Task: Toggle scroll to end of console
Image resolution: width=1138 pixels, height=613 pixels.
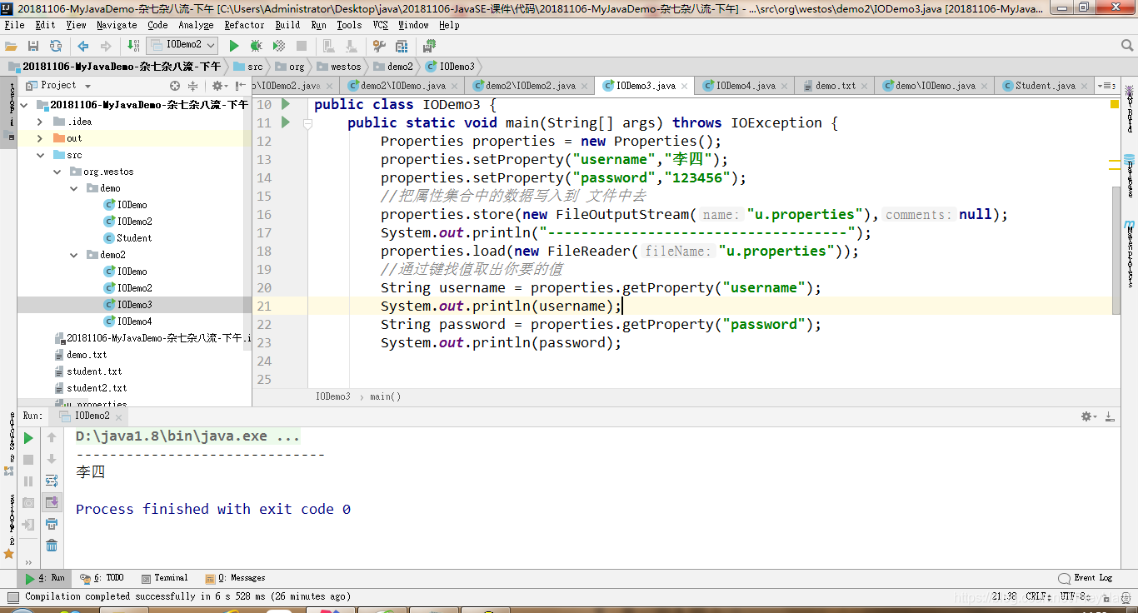Action: (x=52, y=502)
